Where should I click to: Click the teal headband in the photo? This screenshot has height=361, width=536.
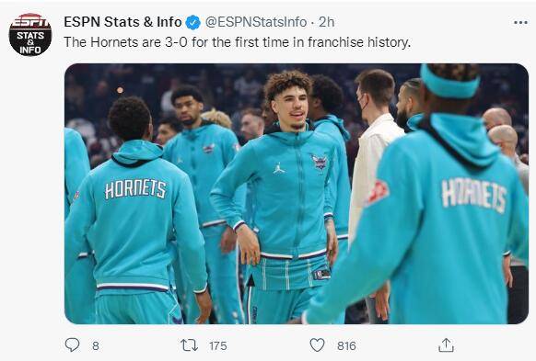coord(449,83)
